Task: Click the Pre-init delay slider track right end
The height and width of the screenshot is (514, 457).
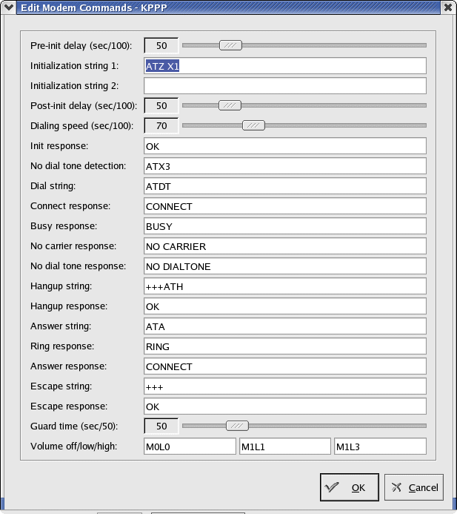Action: pyautogui.click(x=424, y=45)
